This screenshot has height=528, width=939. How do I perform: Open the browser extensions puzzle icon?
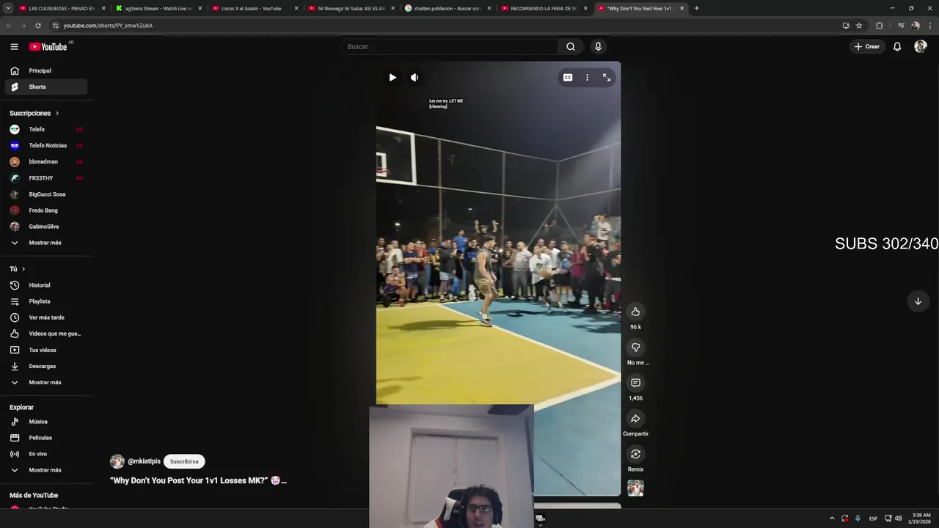click(879, 26)
